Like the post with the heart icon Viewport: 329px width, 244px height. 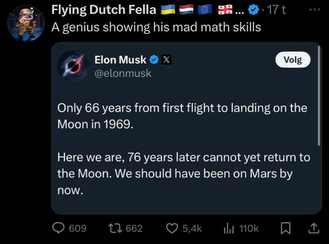coord(172,228)
